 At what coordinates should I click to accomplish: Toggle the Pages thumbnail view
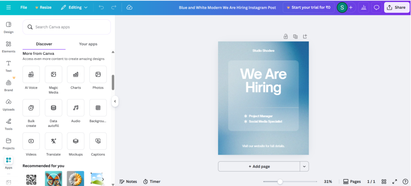[352, 182]
